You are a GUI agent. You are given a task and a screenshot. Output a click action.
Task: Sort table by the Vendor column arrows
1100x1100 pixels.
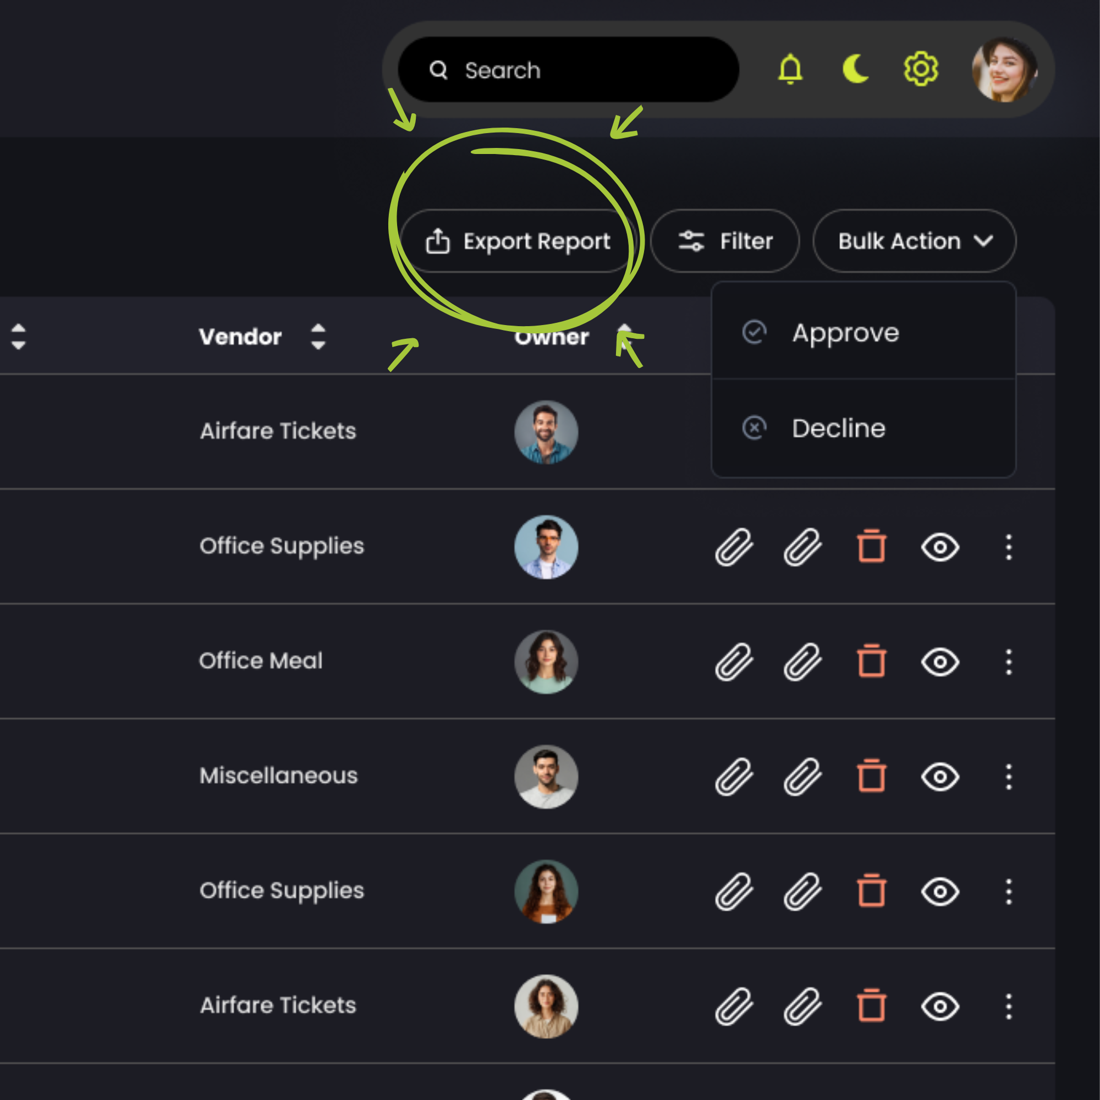tap(318, 337)
